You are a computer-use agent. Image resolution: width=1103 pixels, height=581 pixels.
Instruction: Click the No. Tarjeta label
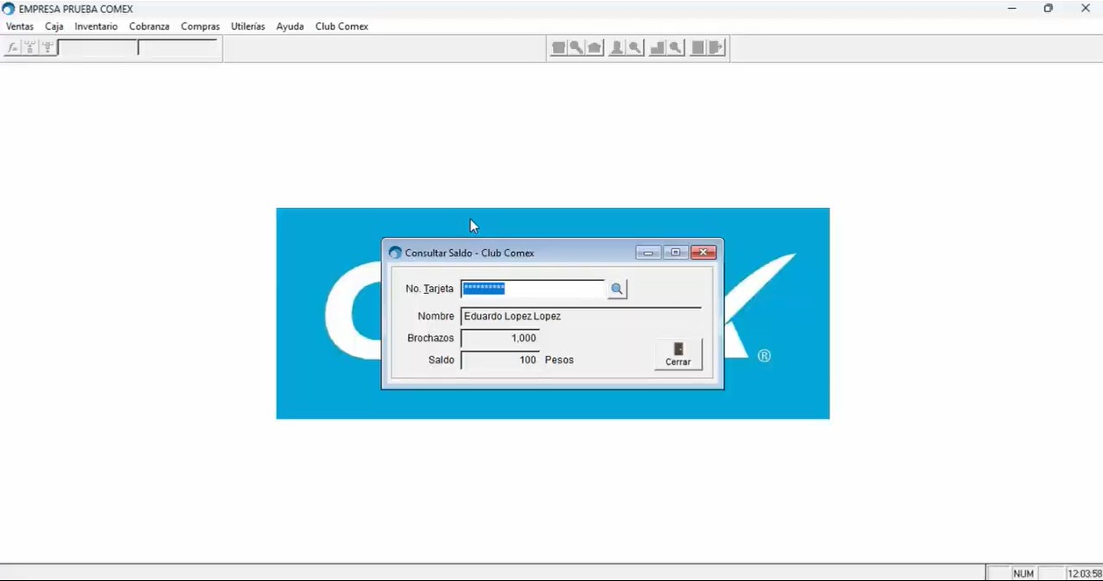pos(429,289)
